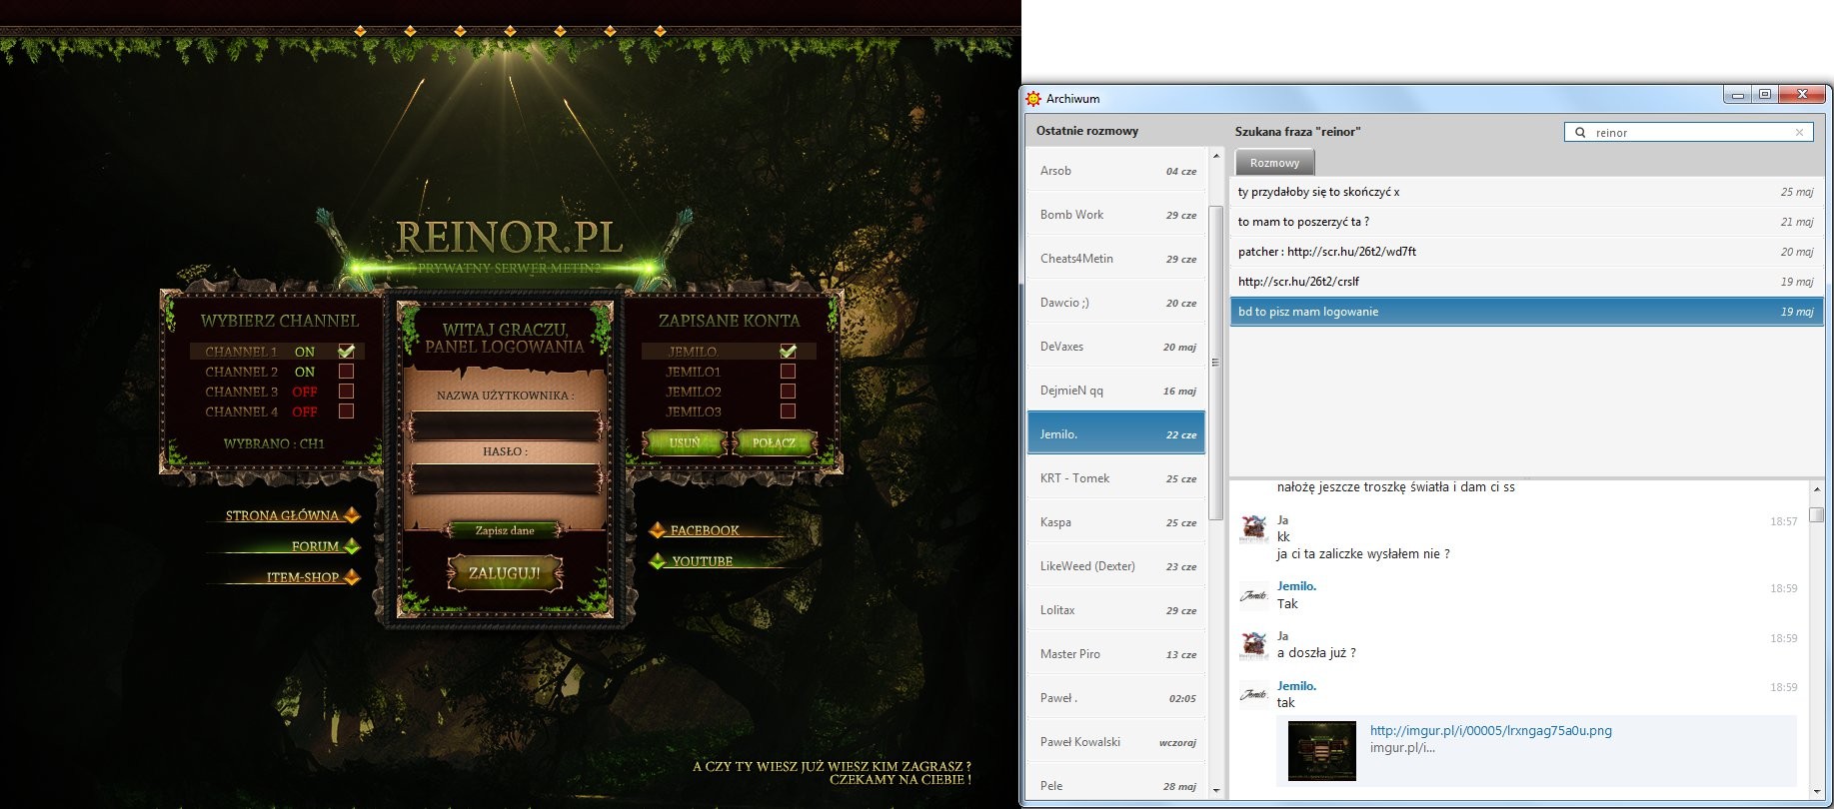This screenshot has height=809, width=1834.
Task: Select the JEMILO2 account checkbox
Action: (x=788, y=391)
